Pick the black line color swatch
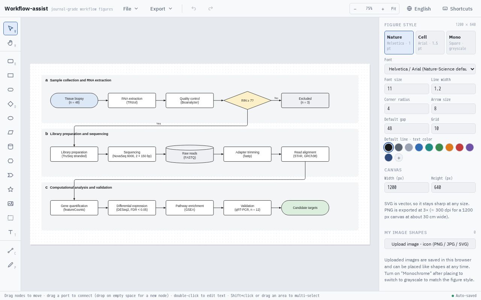This screenshot has width=481, height=300. coord(389,147)
